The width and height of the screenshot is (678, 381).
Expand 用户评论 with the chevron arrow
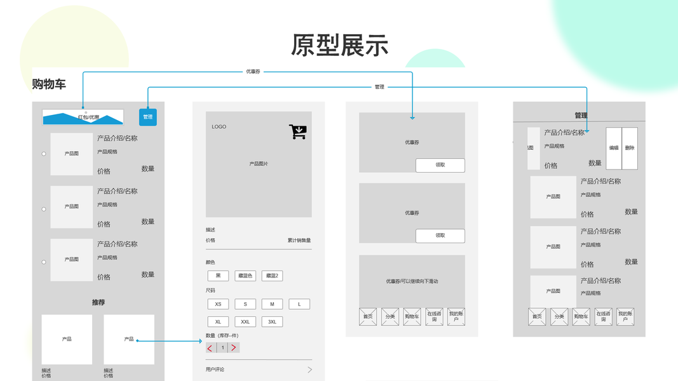point(309,370)
